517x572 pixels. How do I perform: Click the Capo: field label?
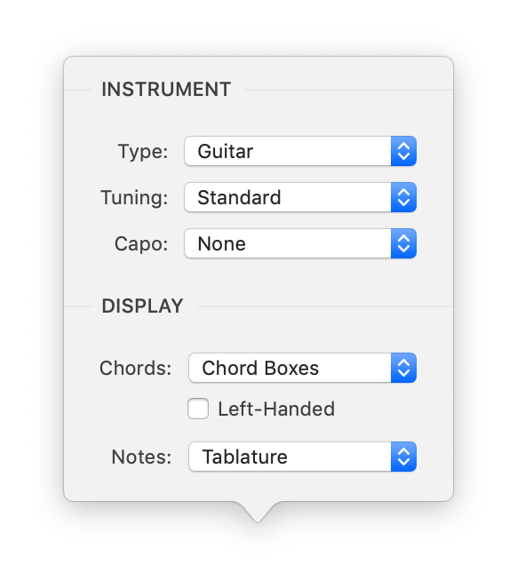click(141, 244)
